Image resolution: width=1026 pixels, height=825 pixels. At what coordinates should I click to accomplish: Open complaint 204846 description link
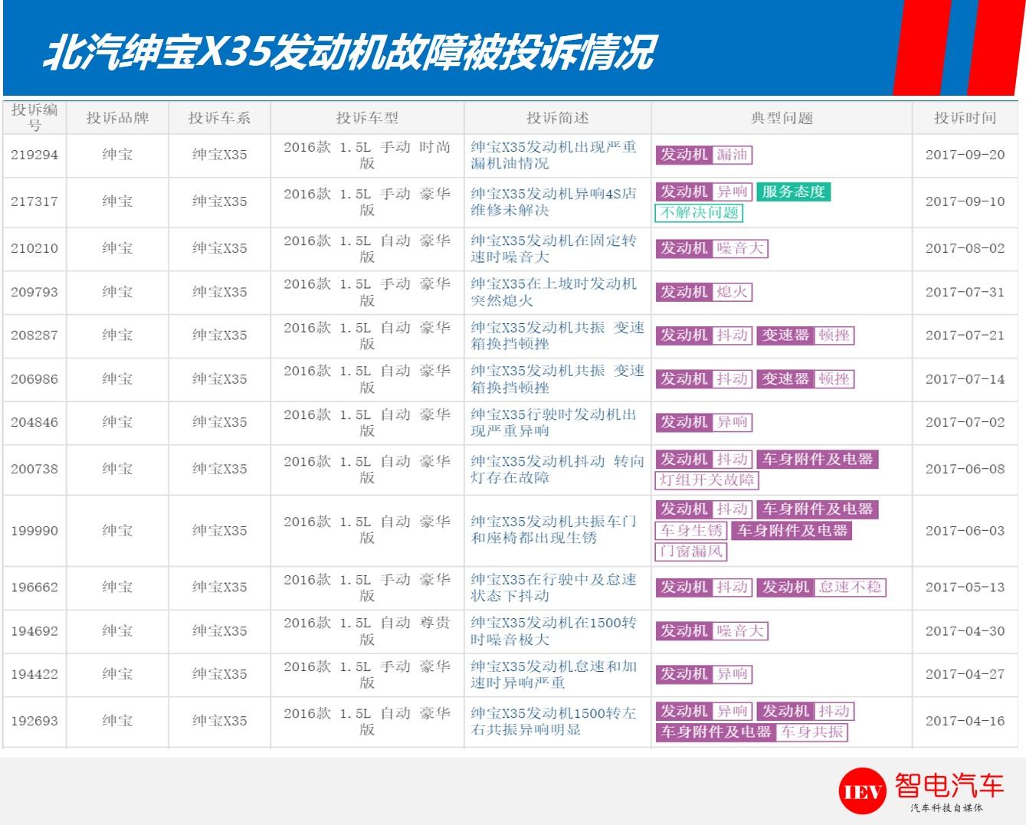pyautogui.click(x=553, y=422)
